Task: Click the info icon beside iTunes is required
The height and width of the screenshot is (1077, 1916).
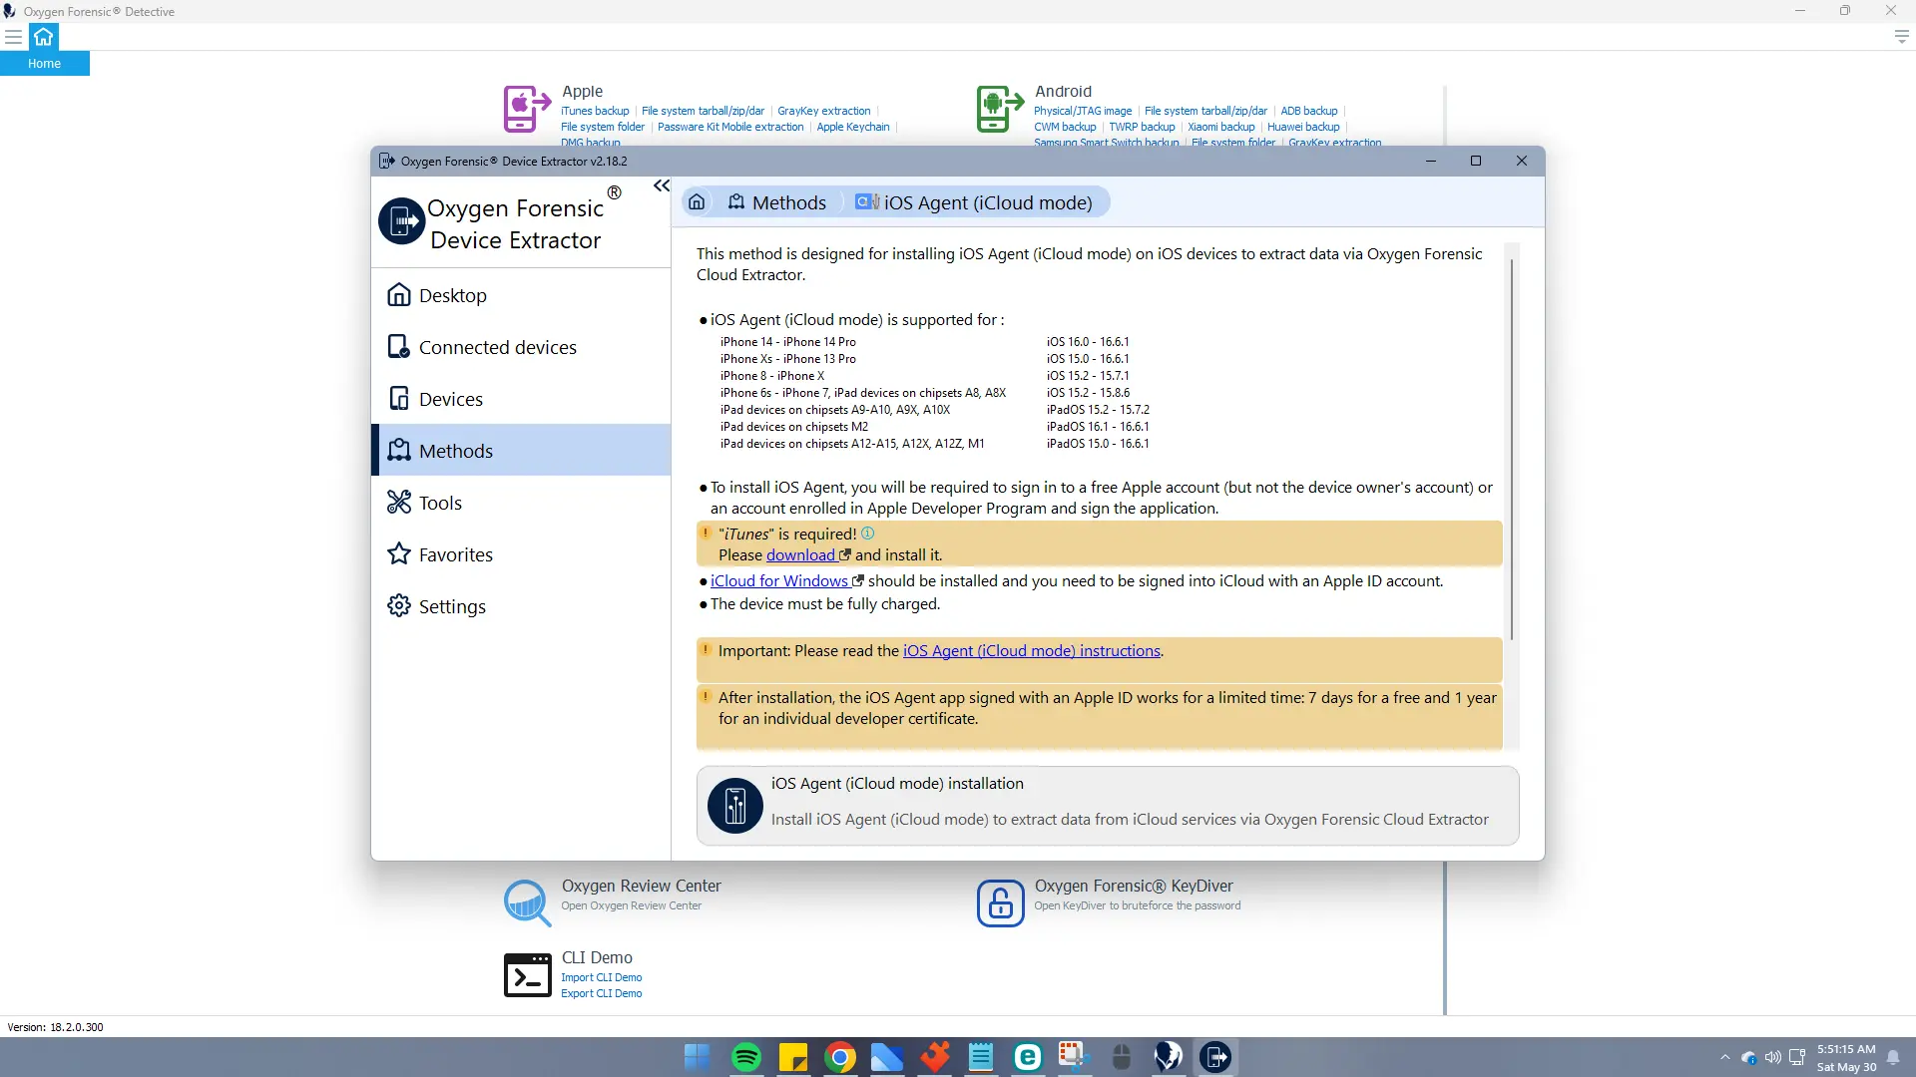Action: pos(868,534)
